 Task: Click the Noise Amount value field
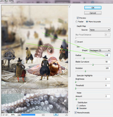coord(107,96)
